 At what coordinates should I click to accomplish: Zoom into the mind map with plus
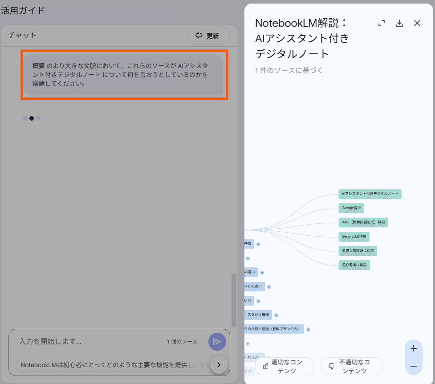(x=413, y=348)
